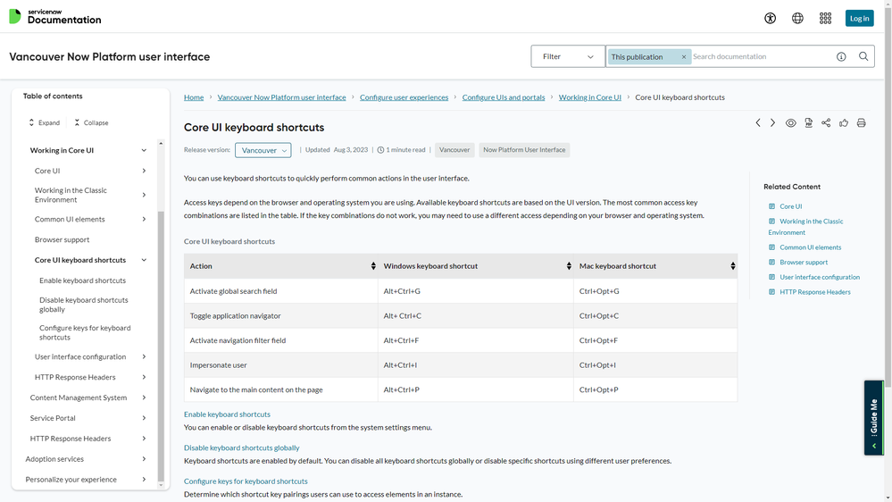The height and width of the screenshot is (502, 892).
Task: Open the Vancouver release version dropdown
Action: pyautogui.click(x=263, y=150)
